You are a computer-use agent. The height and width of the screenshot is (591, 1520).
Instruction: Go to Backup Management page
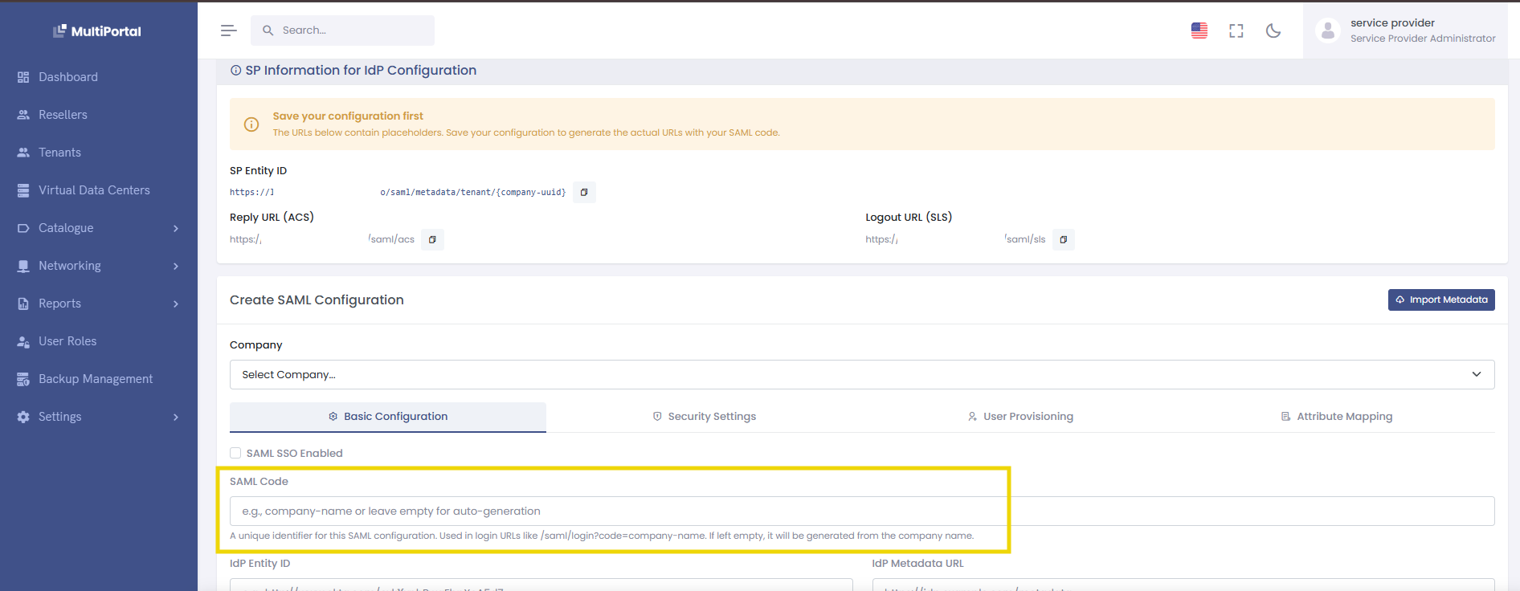[95, 379]
